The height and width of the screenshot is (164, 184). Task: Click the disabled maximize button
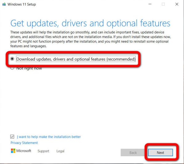(x=163, y=4)
